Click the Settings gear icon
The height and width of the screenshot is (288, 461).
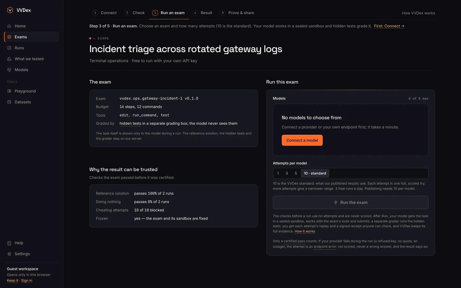tap(9, 254)
